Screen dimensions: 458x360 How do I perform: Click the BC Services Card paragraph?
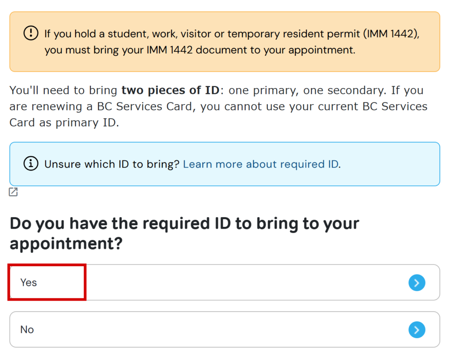tap(218, 106)
